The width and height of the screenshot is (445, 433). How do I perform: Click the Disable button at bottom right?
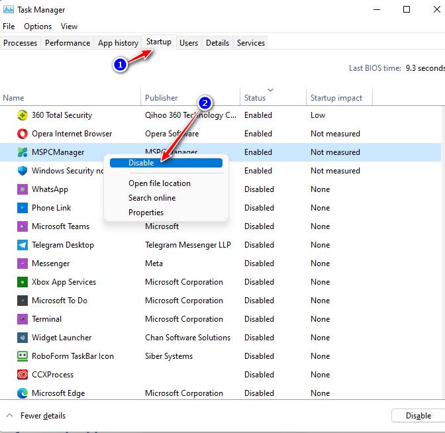pos(419,416)
